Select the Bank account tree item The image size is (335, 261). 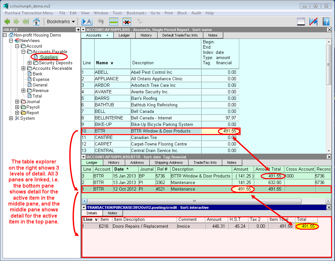[37, 74]
